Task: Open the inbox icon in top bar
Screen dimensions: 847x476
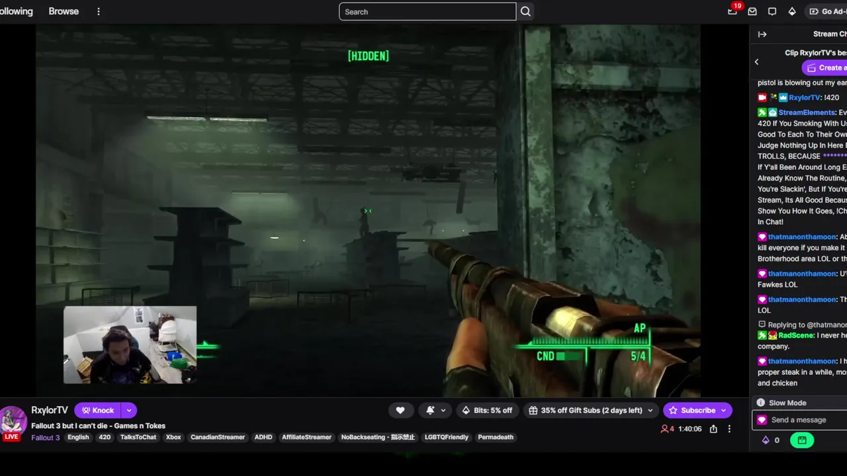Action: tap(752, 11)
